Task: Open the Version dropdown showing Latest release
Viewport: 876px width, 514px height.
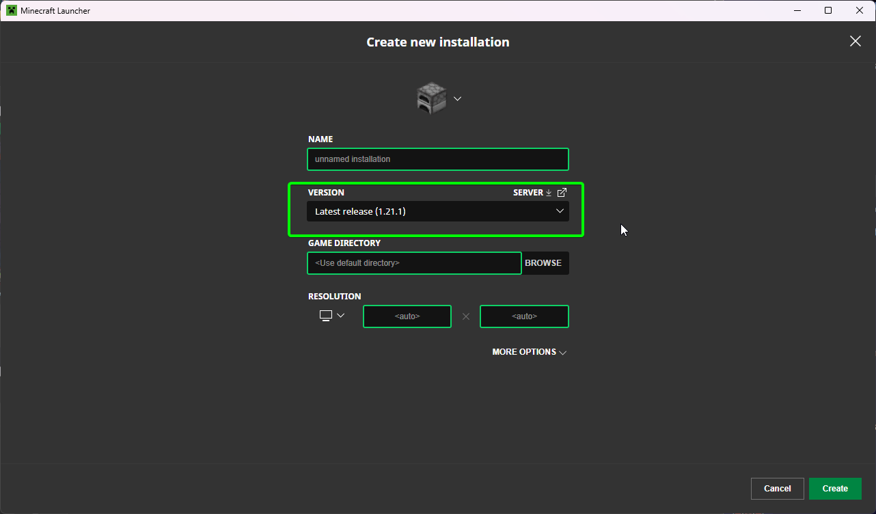Action: point(438,211)
